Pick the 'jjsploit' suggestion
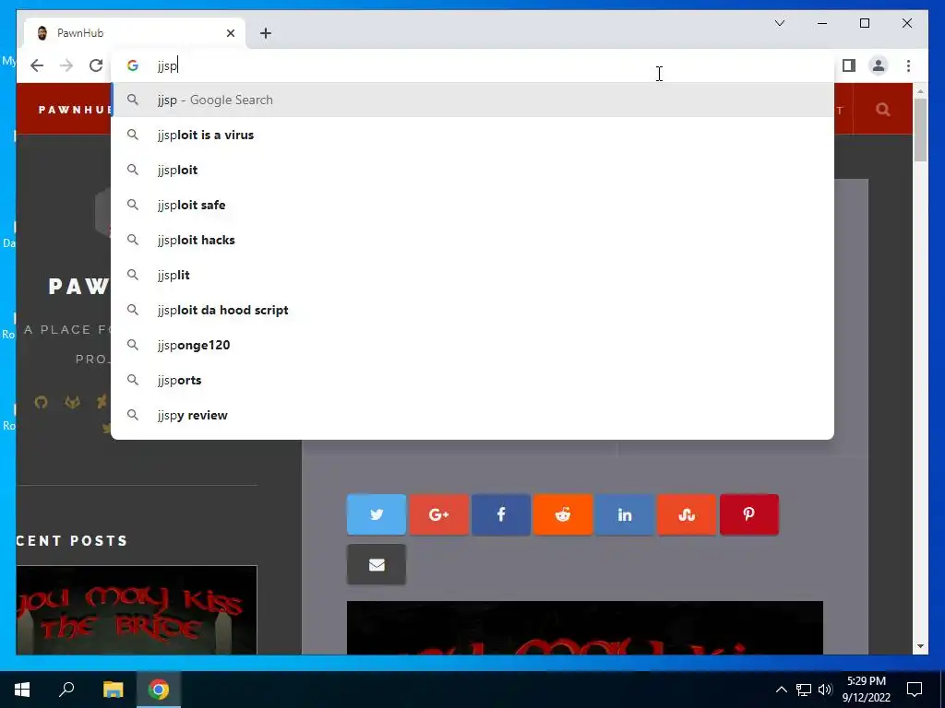 tap(472, 170)
